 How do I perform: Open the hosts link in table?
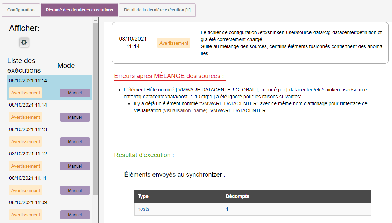click(143, 209)
